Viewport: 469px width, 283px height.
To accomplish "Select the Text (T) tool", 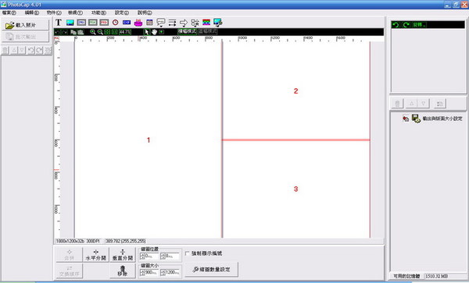I will click(x=59, y=23).
